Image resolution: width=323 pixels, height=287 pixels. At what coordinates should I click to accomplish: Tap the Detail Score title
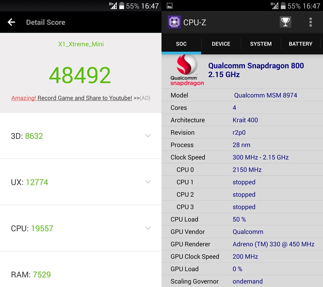click(x=46, y=22)
